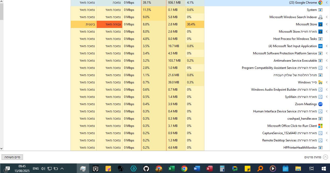
Task: Click the Windows Audio Endpoint Builder gear icon
Action: [x=320, y=90]
